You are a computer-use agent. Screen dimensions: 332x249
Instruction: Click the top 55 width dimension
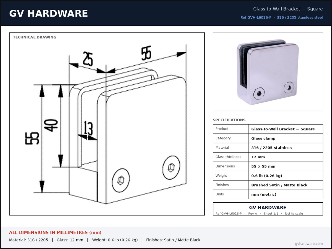pos(146,53)
